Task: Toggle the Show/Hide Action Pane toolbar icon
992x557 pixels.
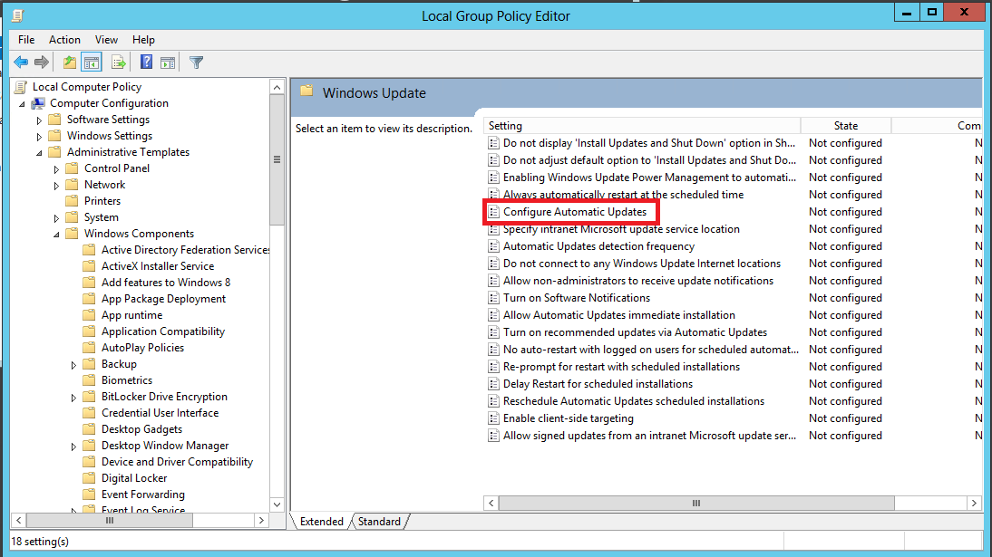Action: [x=168, y=62]
